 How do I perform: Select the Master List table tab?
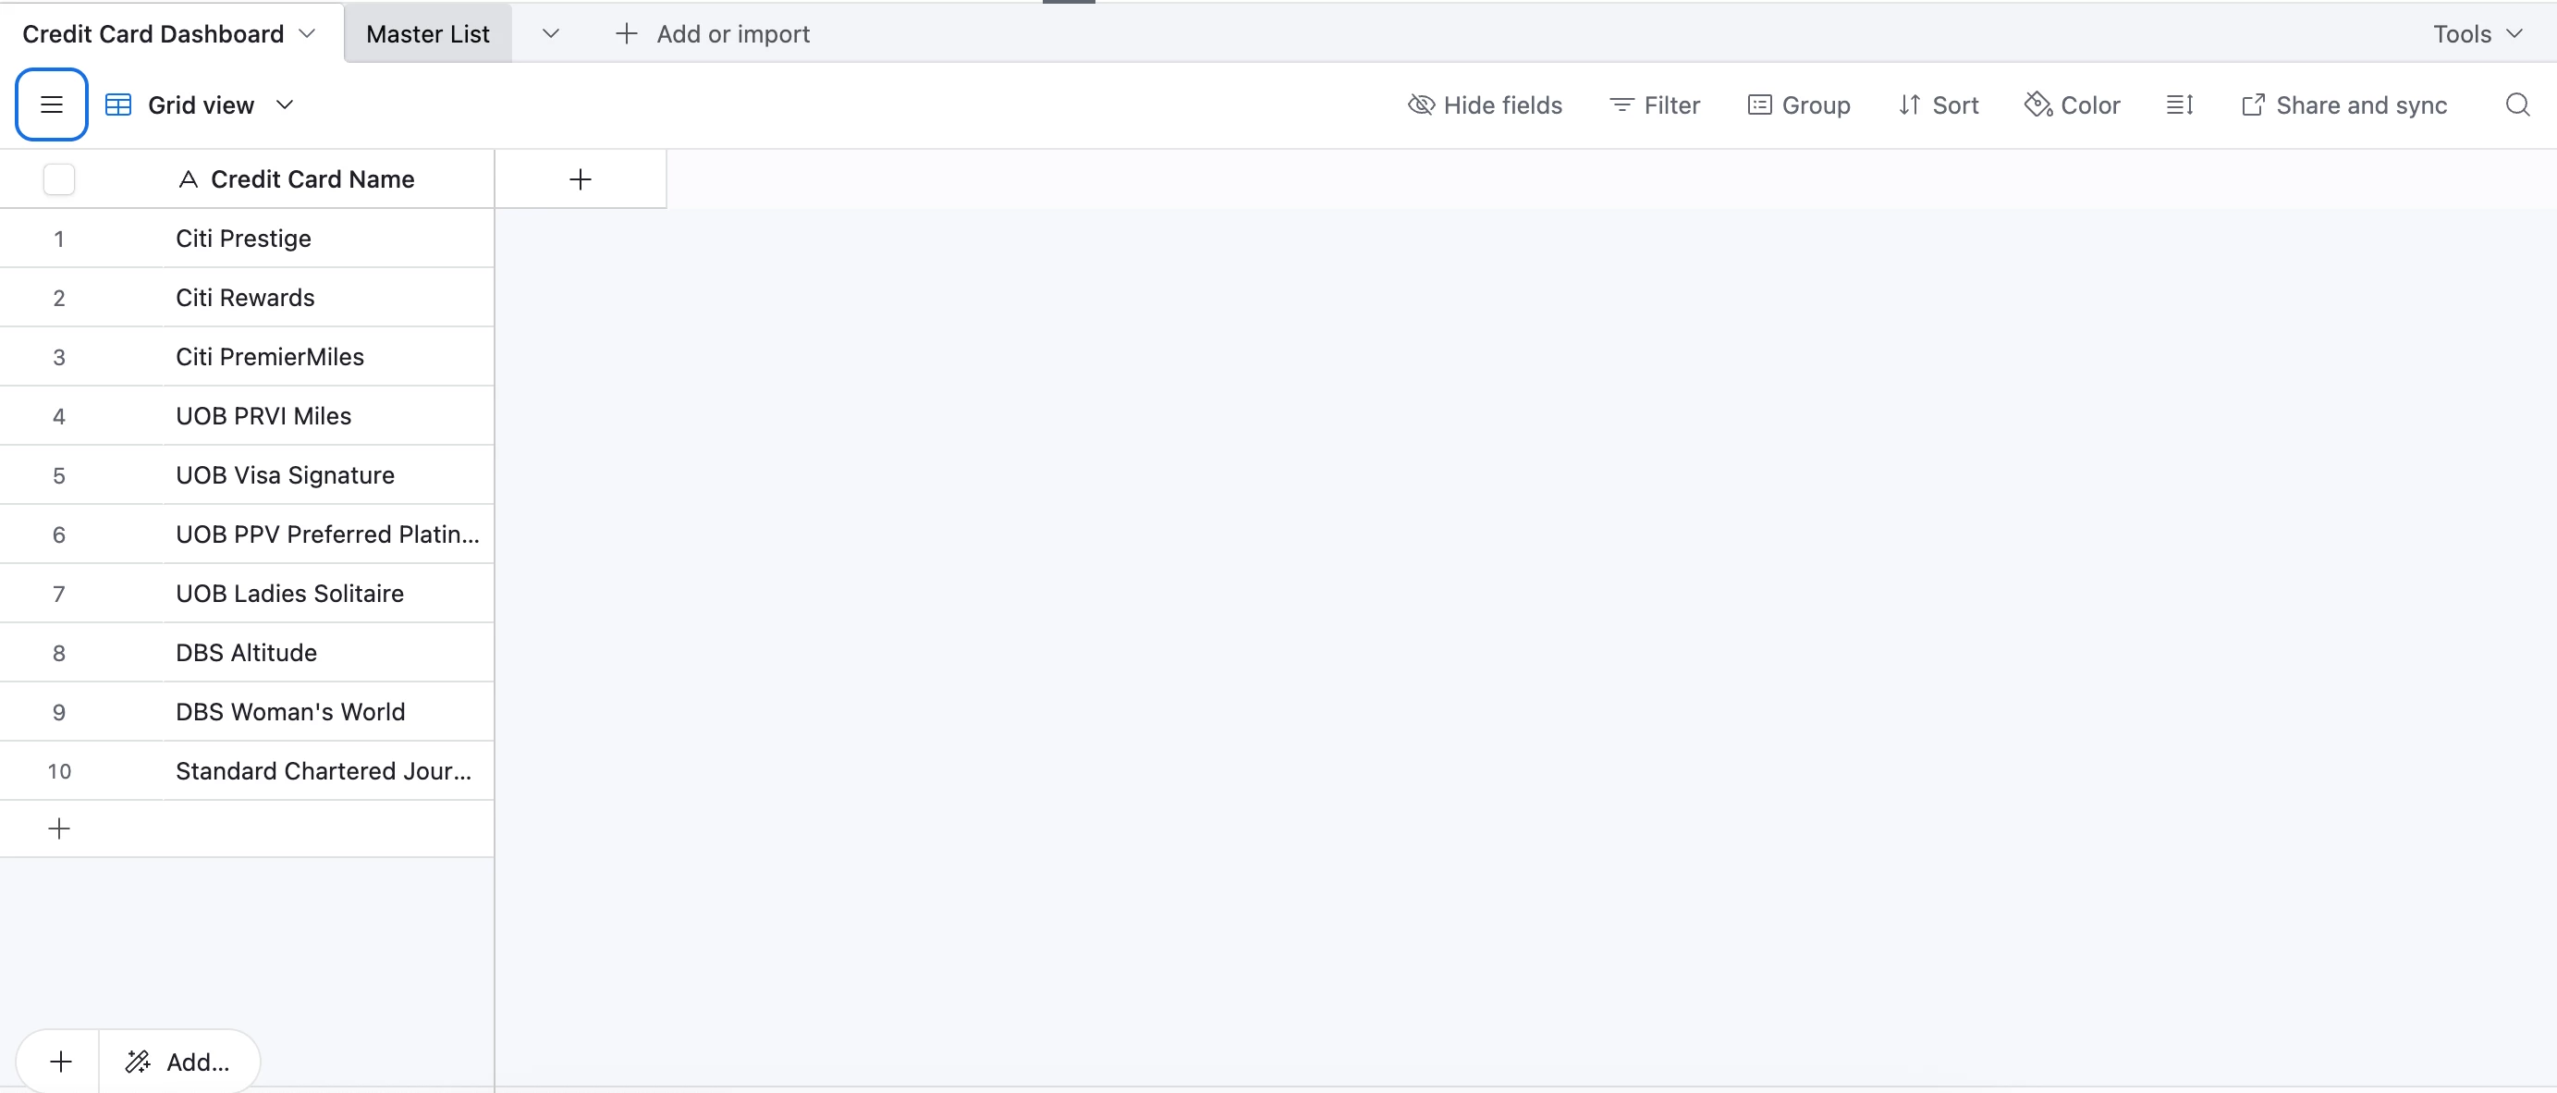(427, 34)
